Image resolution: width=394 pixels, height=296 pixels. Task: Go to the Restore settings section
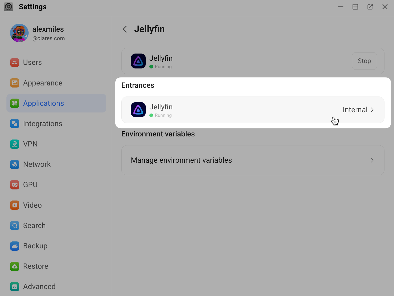point(56,266)
